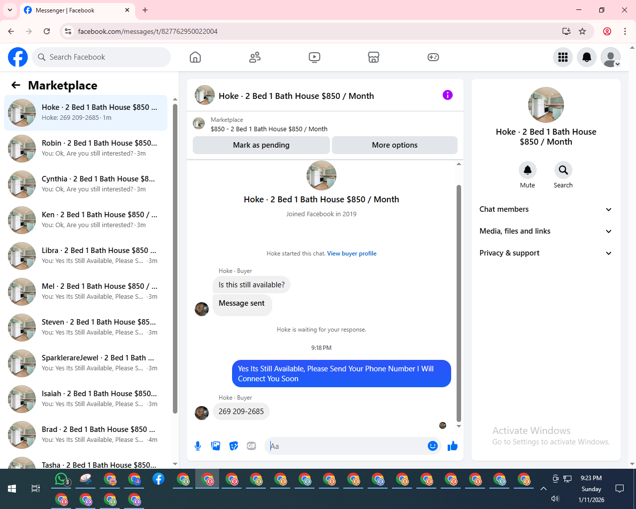Open a new browser tab

point(145,10)
